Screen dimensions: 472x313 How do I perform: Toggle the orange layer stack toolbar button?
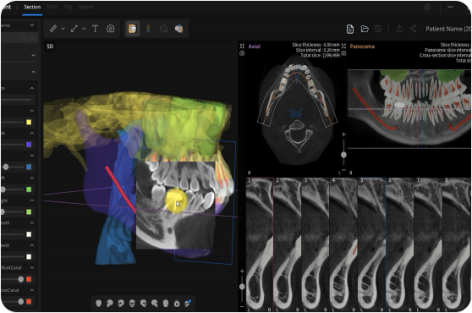133,29
